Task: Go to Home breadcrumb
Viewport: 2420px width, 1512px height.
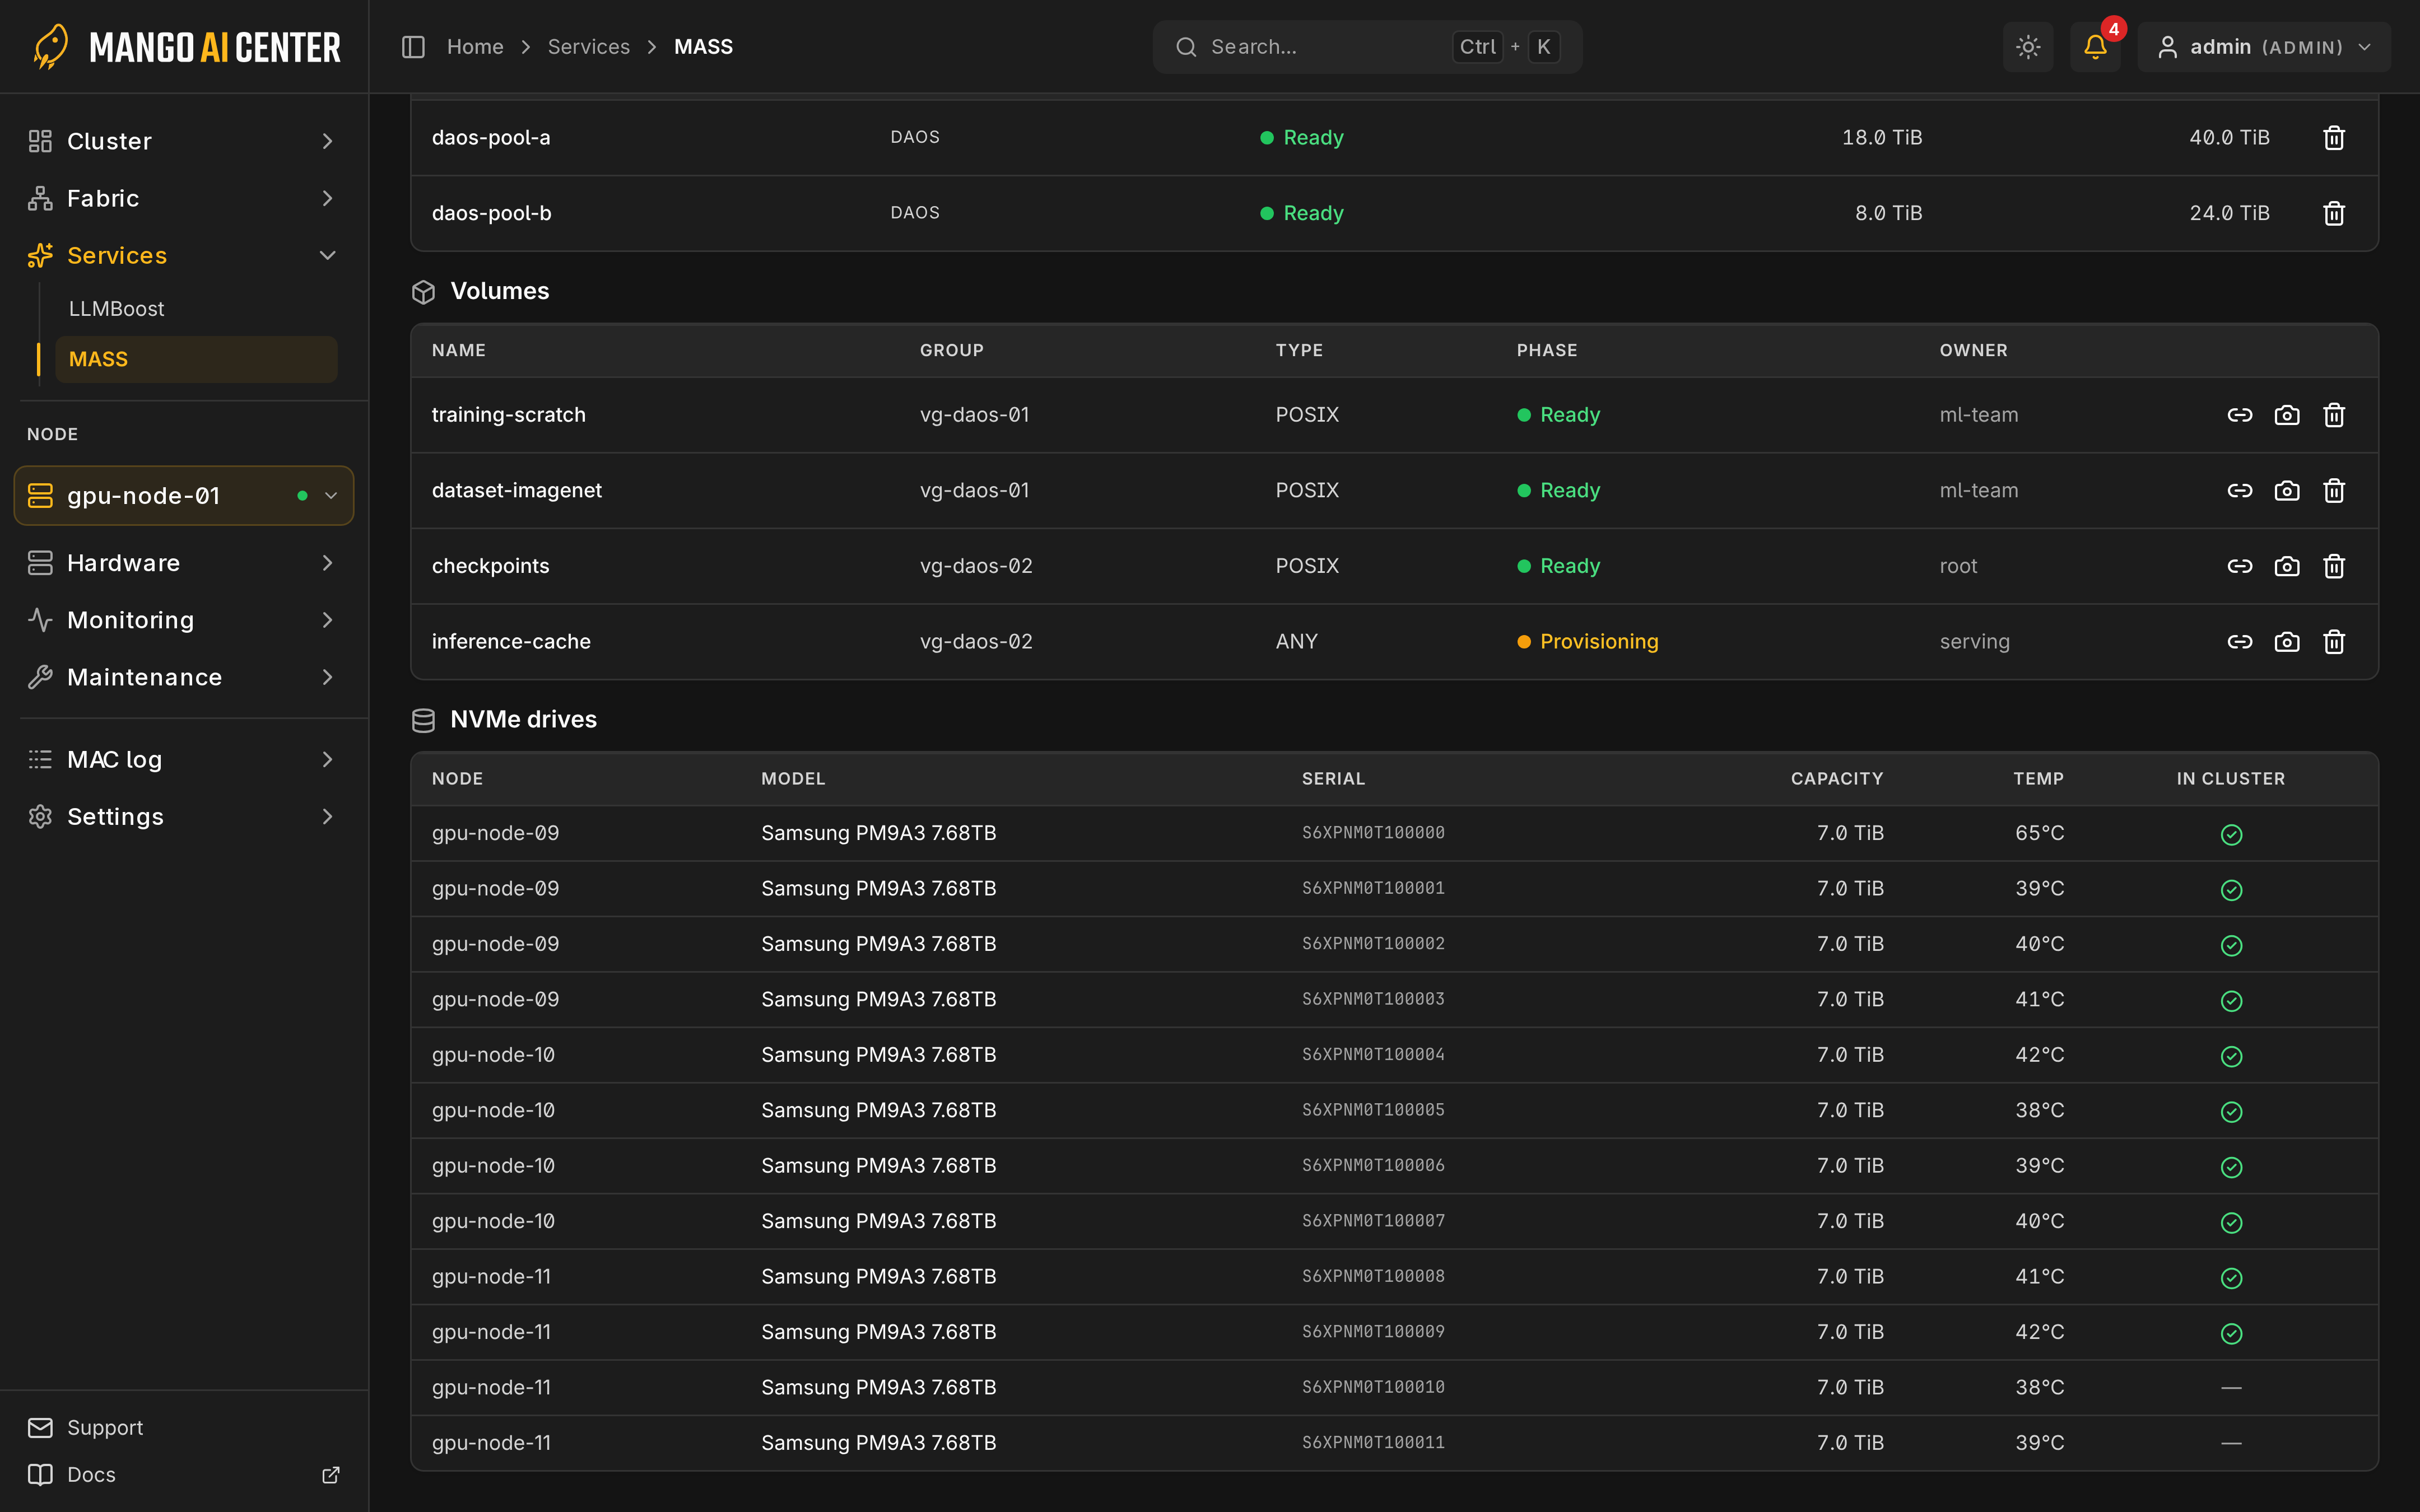Action: click(475, 47)
